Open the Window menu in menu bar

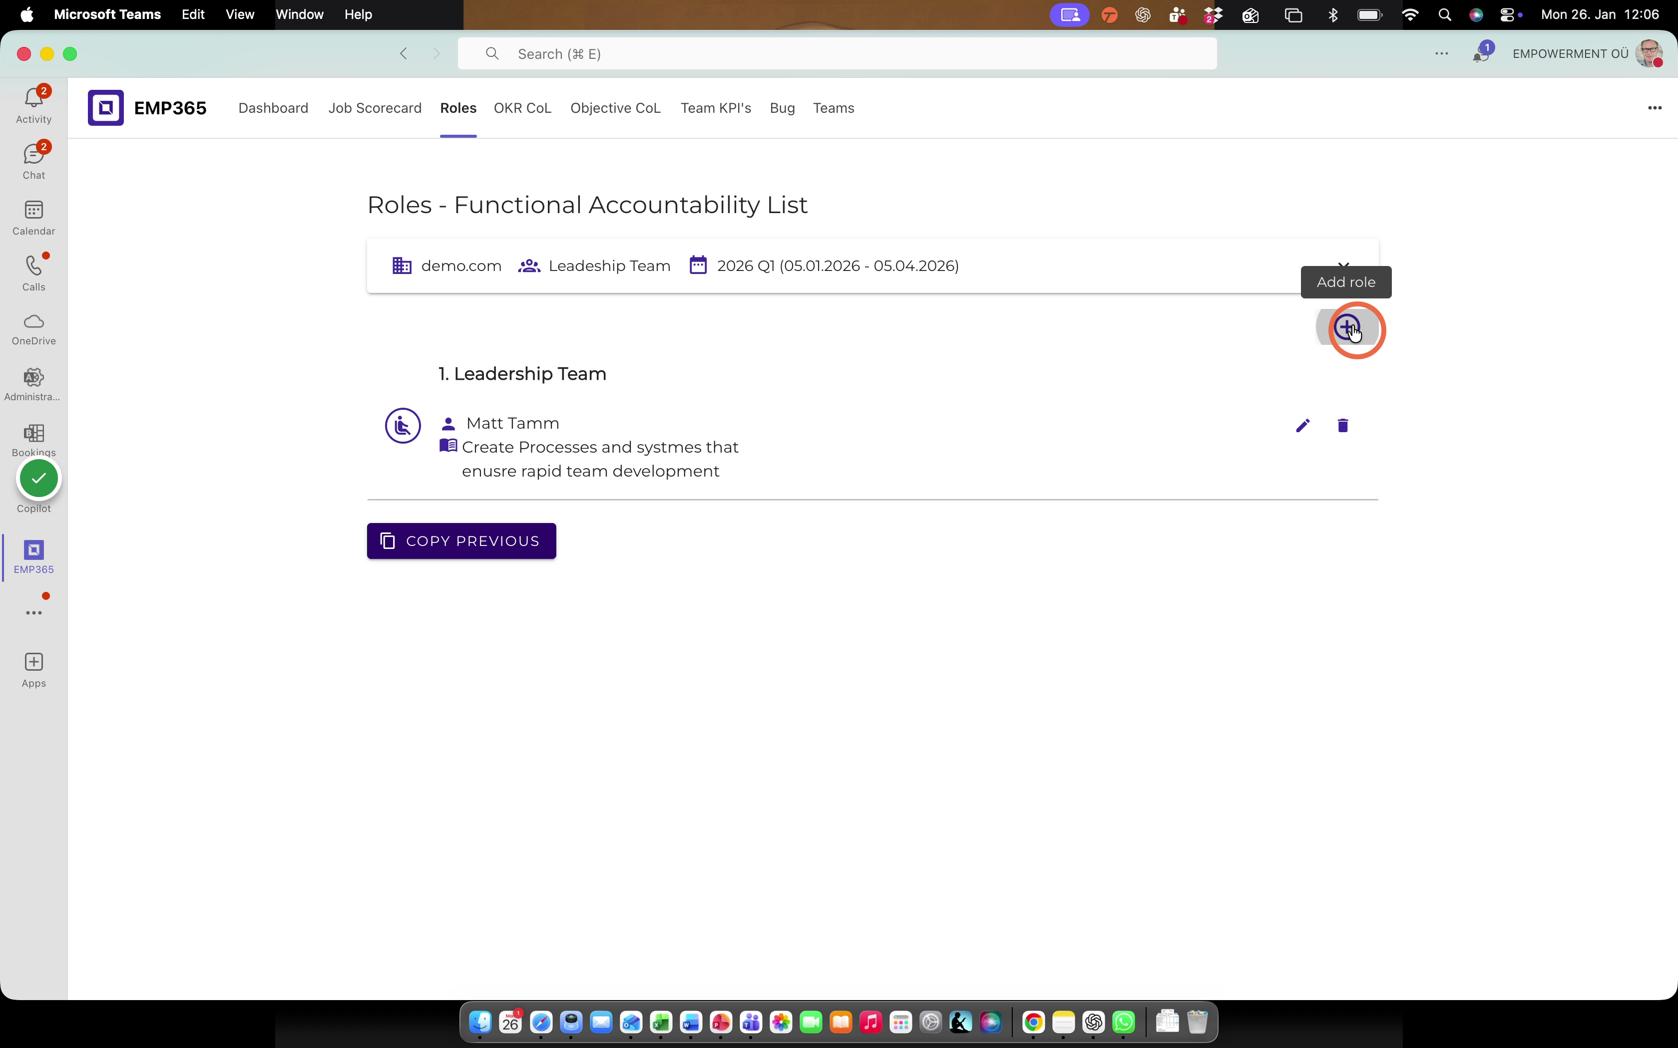point(300,14)
